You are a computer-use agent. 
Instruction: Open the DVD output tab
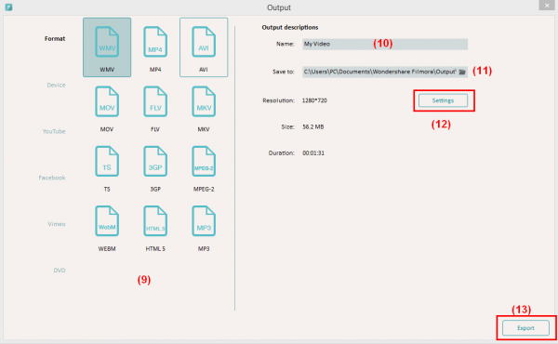pos(60,271)
